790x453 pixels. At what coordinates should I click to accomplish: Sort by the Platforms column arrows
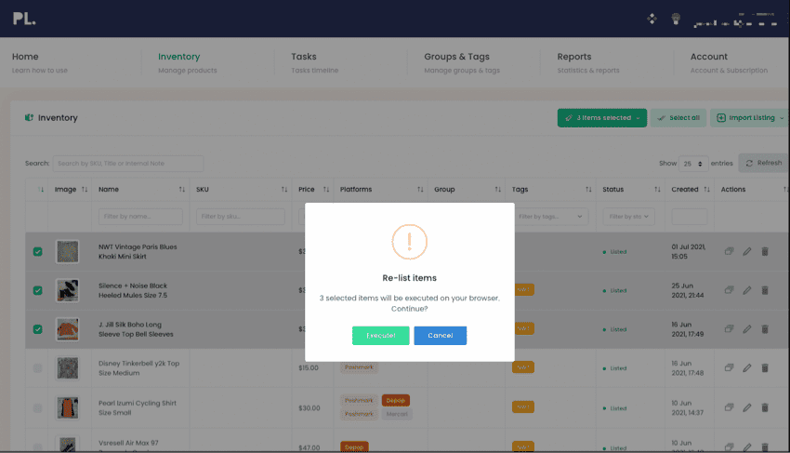click(x=420, y=189)
